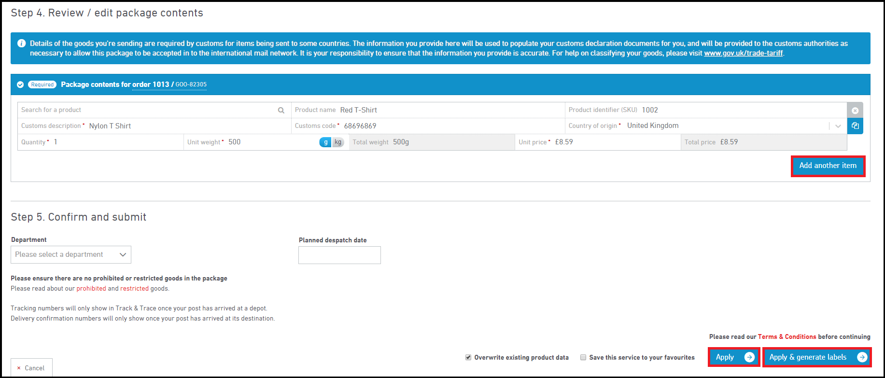Click the red x Cancel button
885x378 pixels.
point(31,368)
